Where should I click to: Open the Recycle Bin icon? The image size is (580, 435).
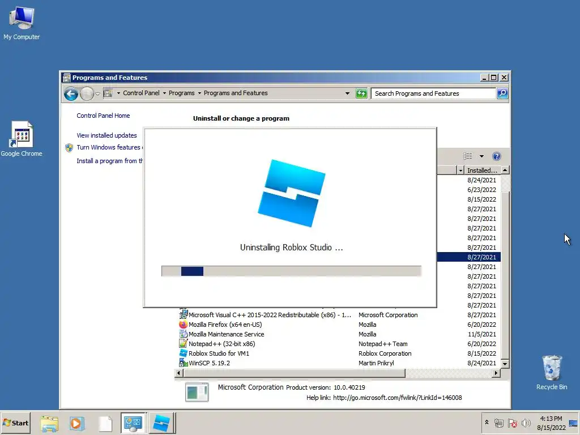[552, 372]
